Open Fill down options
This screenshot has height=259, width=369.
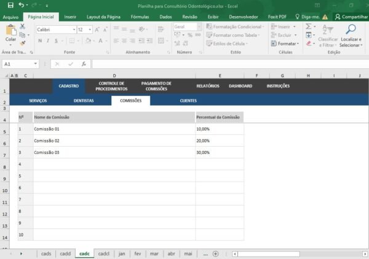309,35
